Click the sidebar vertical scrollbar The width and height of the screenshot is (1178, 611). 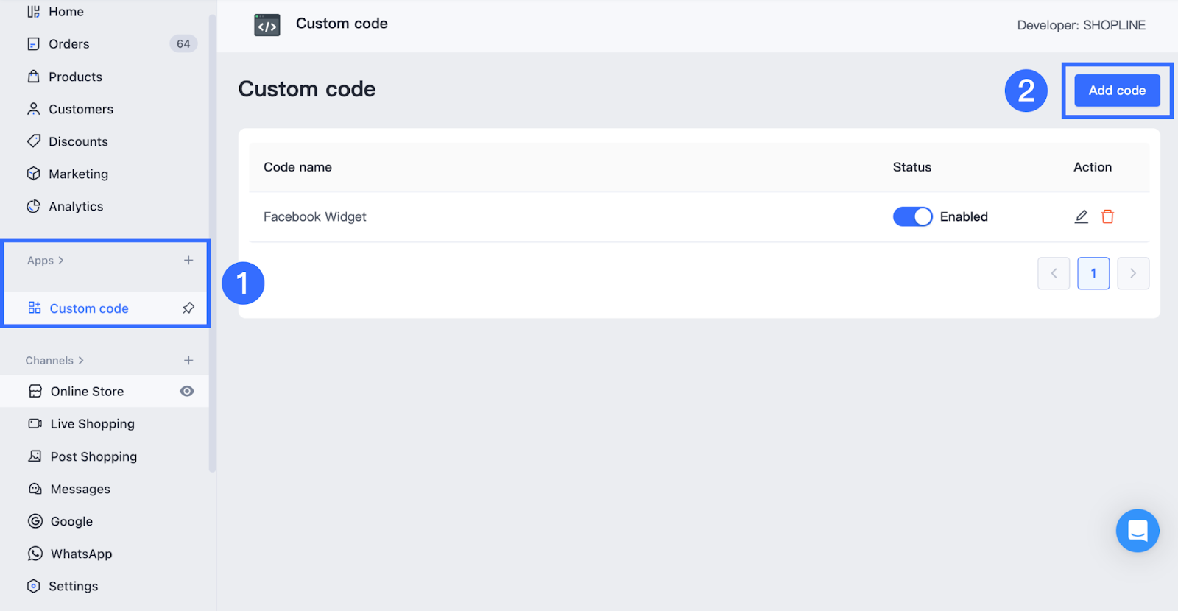pyautogui.click(x=213, y=243)
